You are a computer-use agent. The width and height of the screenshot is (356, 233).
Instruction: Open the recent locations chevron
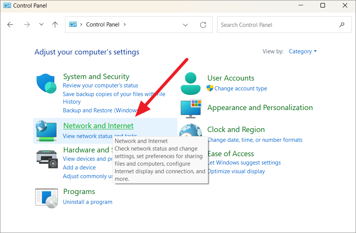tap(41, 25)
